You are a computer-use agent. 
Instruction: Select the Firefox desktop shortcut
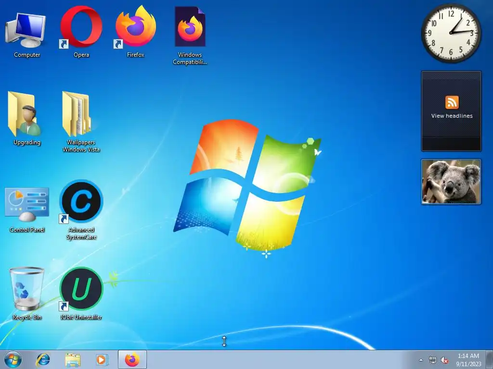135,31
